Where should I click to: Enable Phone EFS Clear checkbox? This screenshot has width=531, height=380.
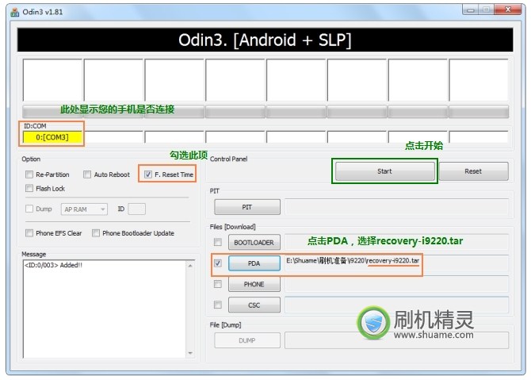29,233
